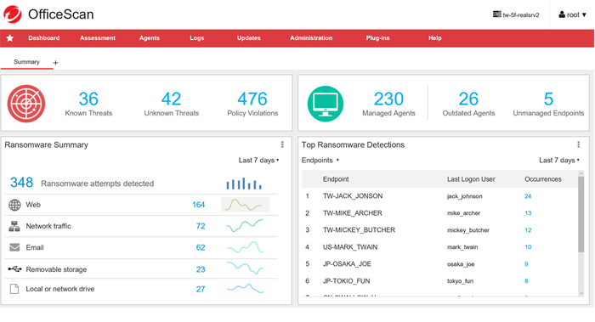Screen dimensions: 595x322
Task: Click the detections table scroll up arrow
Action: [x=581, y=173]
